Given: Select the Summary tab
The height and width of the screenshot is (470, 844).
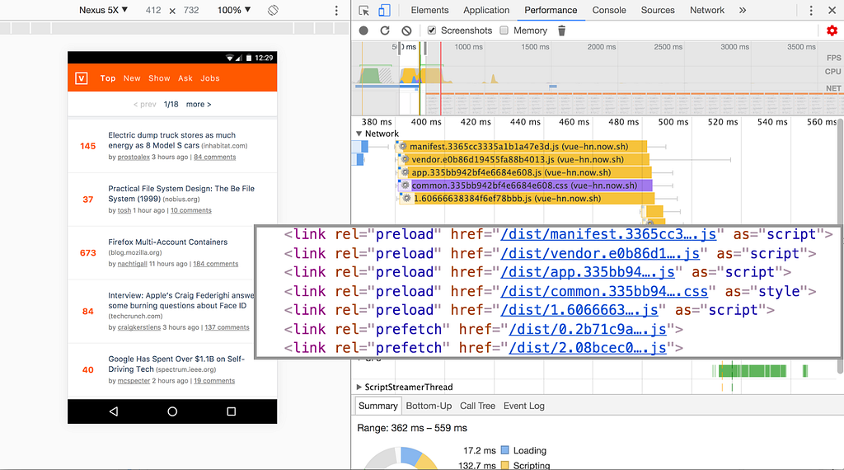Looking at the screenshot, I should pos(377,406).
